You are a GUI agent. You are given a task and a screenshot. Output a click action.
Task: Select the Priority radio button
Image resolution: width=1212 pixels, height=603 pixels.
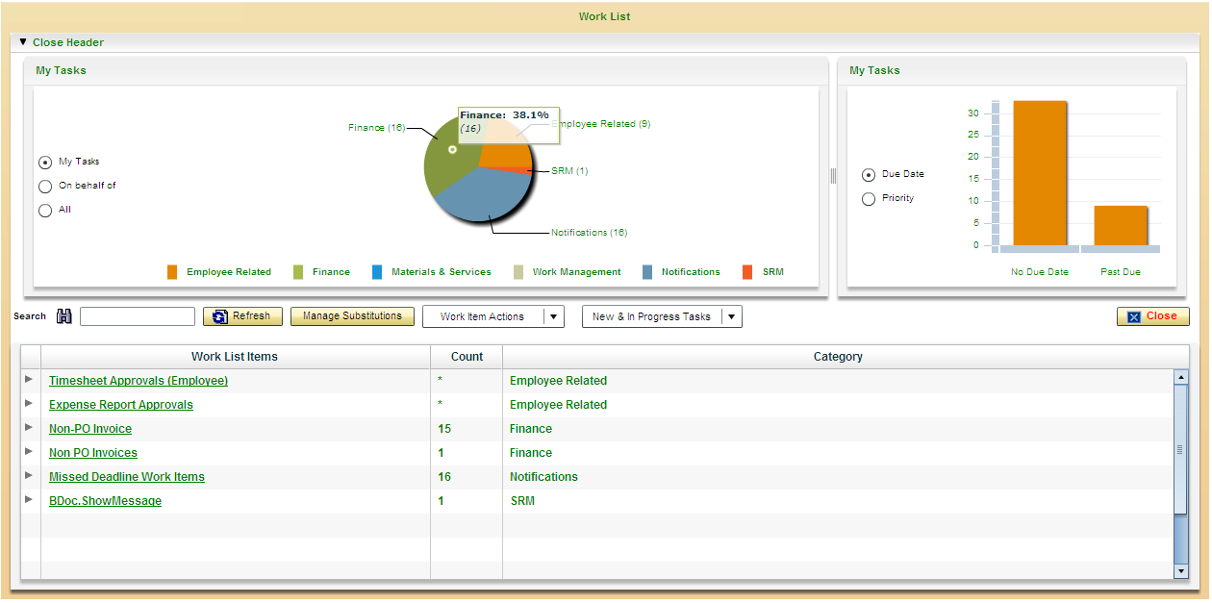[869, 199]
